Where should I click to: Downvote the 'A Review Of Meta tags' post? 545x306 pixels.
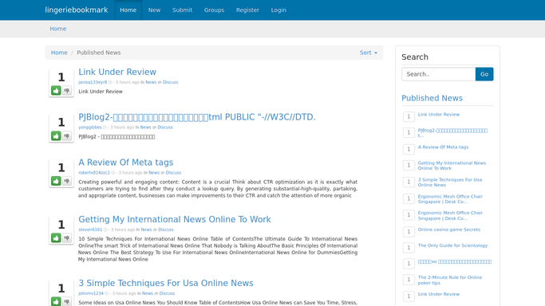[67, 181]
